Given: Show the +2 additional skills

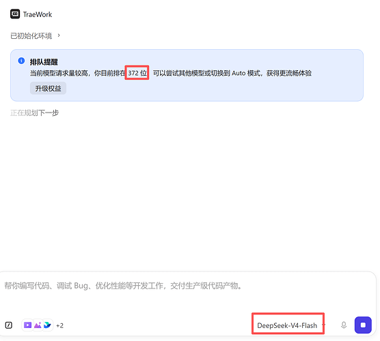Looking at the screenshot, I should pos(59,325).
